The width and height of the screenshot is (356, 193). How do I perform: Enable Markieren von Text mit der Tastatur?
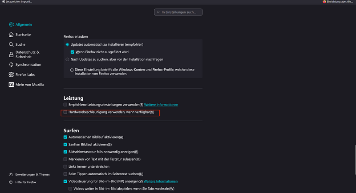point(65,159)
